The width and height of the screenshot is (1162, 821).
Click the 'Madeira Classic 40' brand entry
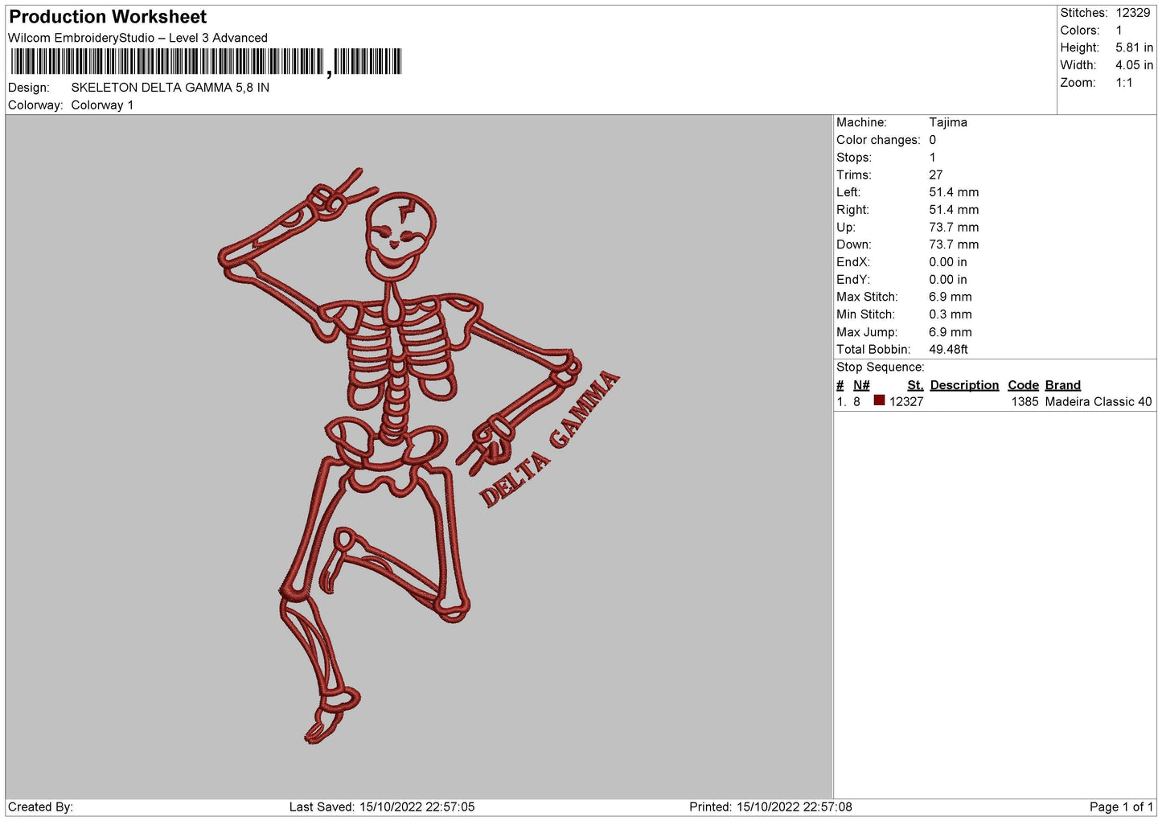pos(1098,402)
